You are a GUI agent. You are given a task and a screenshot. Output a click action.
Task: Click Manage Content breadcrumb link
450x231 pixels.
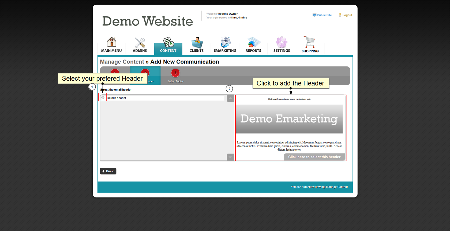pos(122,62)
